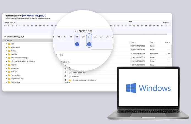
Task: Open the Month view dropdown
Action: pos(166,22)
